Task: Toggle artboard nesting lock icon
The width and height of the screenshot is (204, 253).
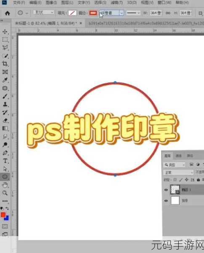Action: [x=192, y=180]
